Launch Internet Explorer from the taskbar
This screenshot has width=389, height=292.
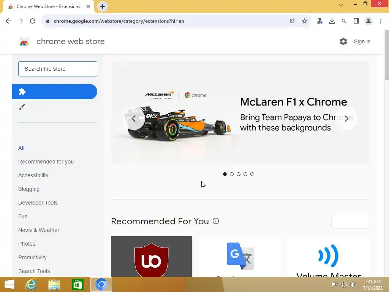31,284
